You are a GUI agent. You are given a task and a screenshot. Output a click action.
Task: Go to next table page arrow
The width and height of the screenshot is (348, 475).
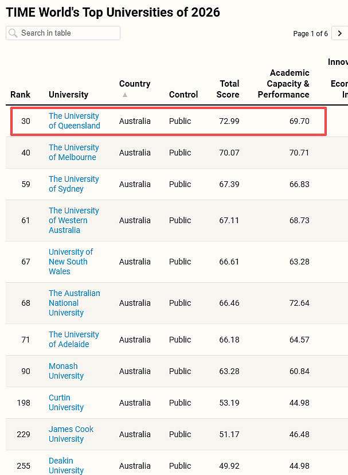340,33
